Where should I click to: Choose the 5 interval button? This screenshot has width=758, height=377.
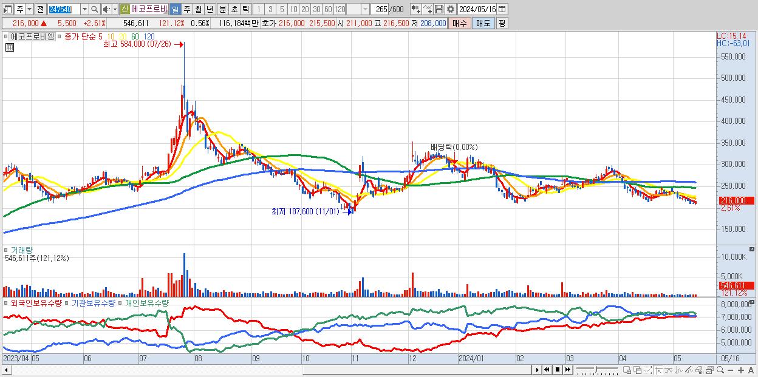tap(282, 9)
